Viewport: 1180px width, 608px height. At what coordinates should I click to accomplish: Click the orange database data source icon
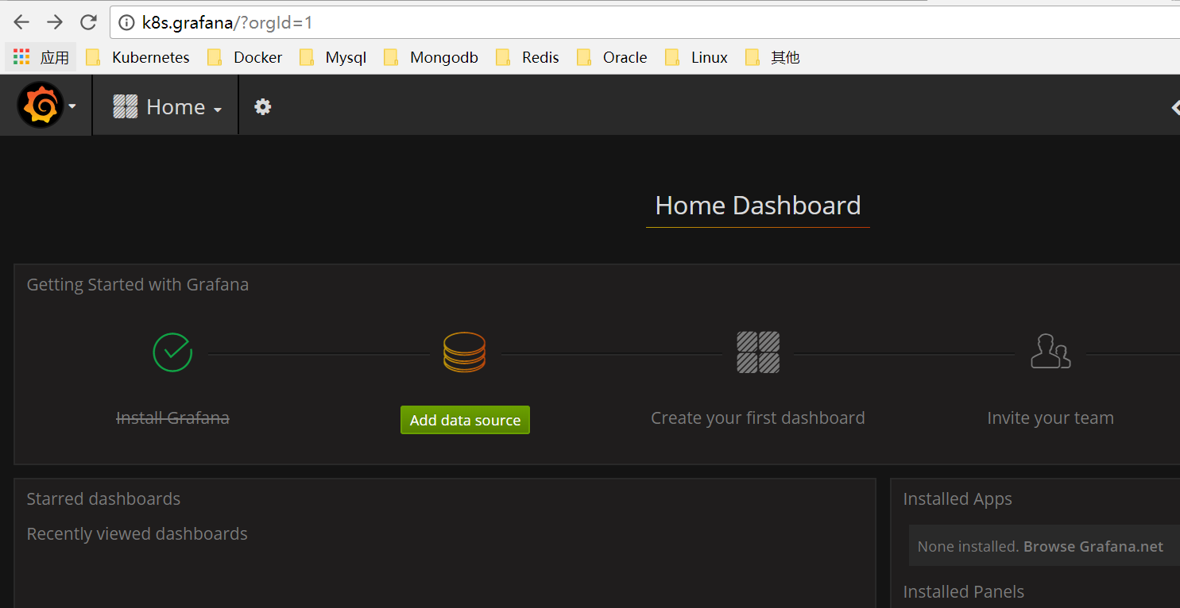pyautogui.click(x=464, y=352)
